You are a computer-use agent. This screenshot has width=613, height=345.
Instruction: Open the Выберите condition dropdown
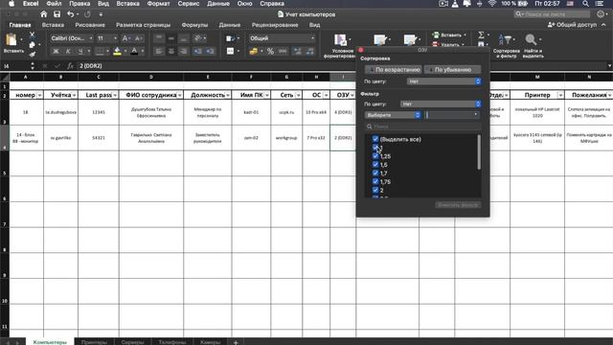[393, 115]
